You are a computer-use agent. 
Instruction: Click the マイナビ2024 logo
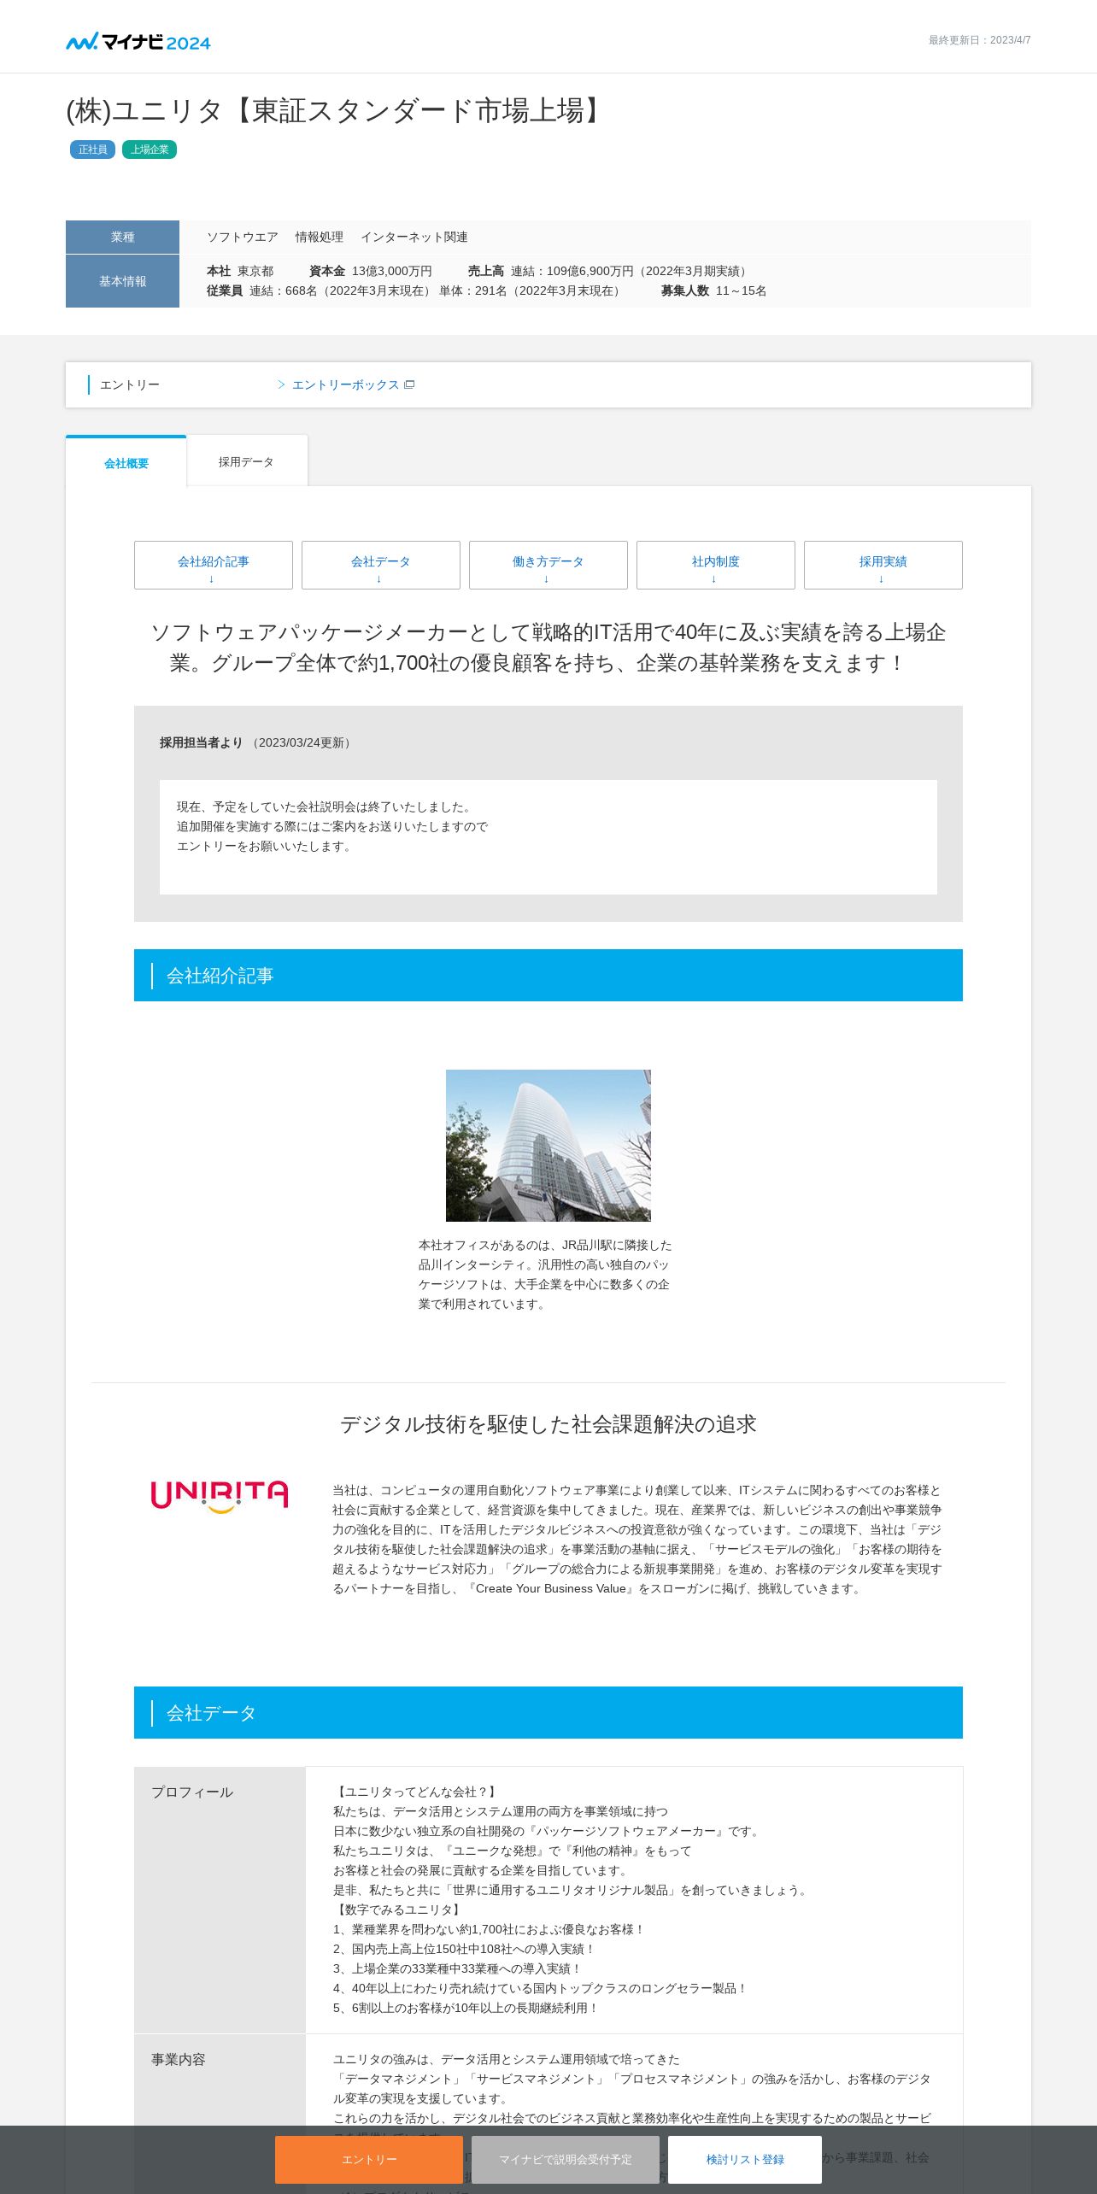pyautogui.click(x=138, y=41)
